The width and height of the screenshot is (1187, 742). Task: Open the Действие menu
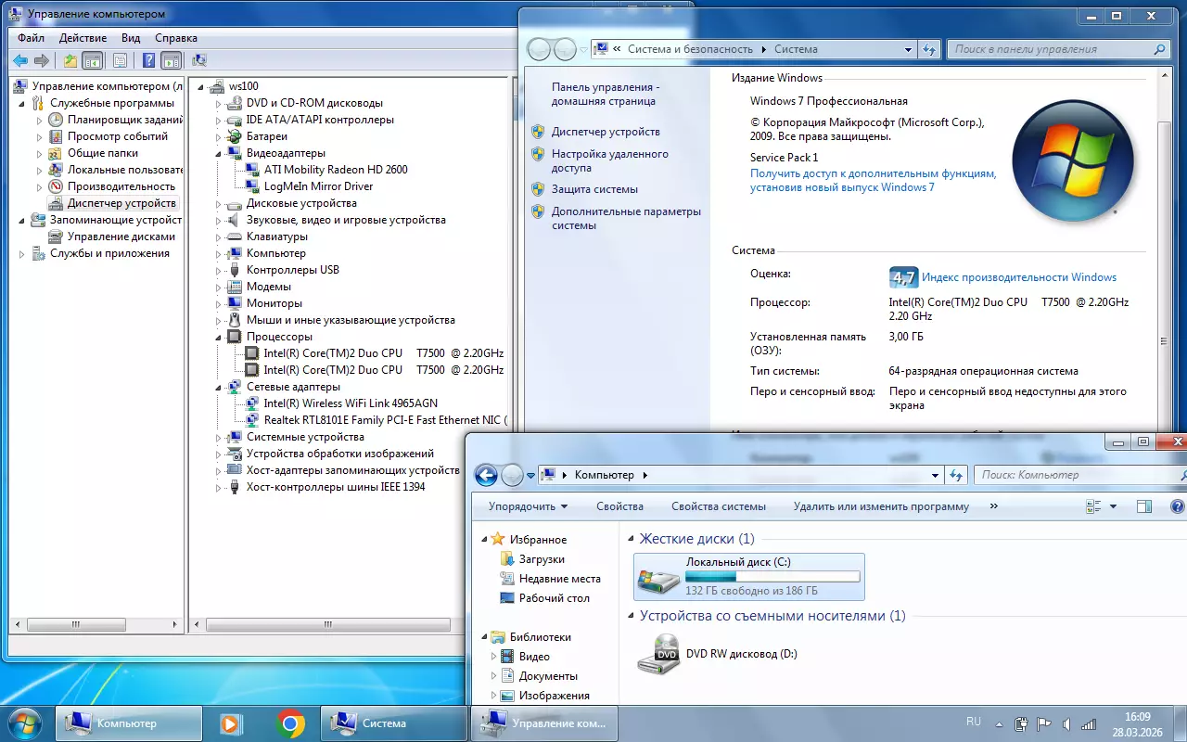pos(83,38)
